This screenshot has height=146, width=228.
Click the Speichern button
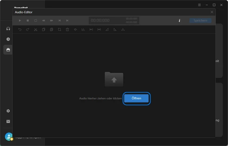(x=200, y=20)
